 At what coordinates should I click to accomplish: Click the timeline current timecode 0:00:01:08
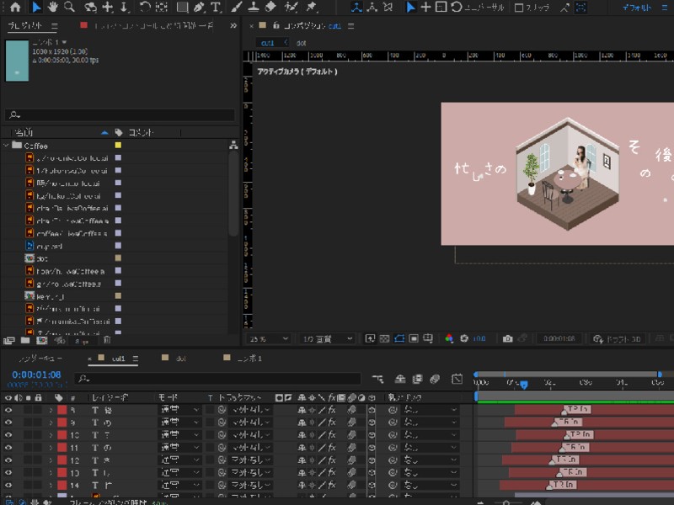point(36,375)
